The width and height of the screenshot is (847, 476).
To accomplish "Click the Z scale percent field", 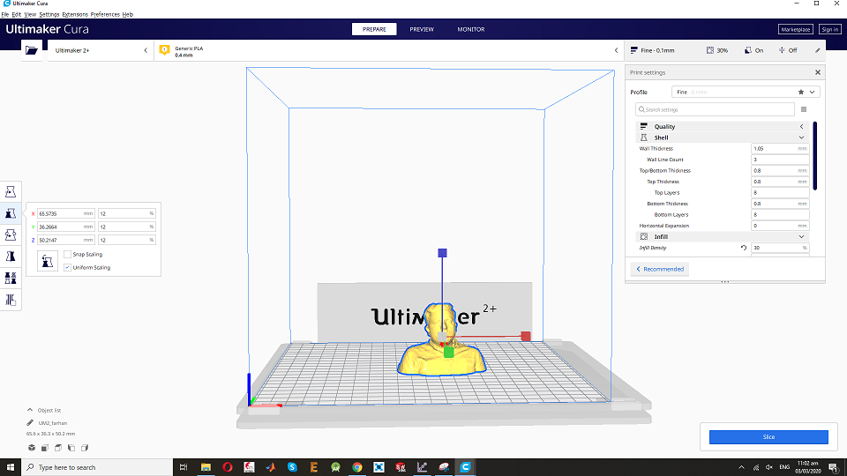I will (127, 240).
